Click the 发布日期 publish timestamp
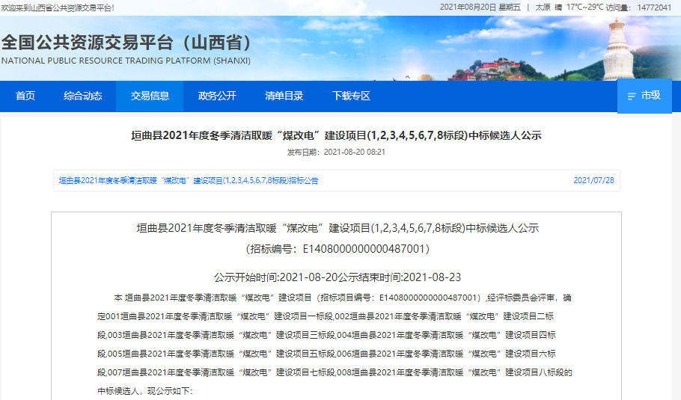681x400 pixels. tap(336, 152)
